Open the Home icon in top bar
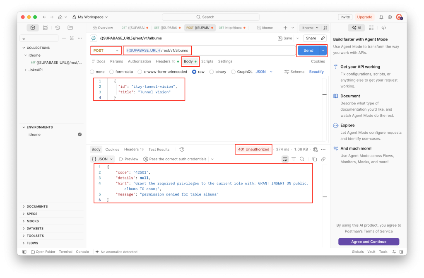Screen dimensions: 424x278 [60, 17]
